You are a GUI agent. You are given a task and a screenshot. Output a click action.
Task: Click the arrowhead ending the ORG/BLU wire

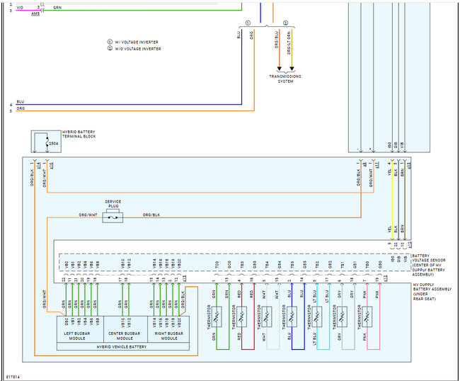pos(280,69)
